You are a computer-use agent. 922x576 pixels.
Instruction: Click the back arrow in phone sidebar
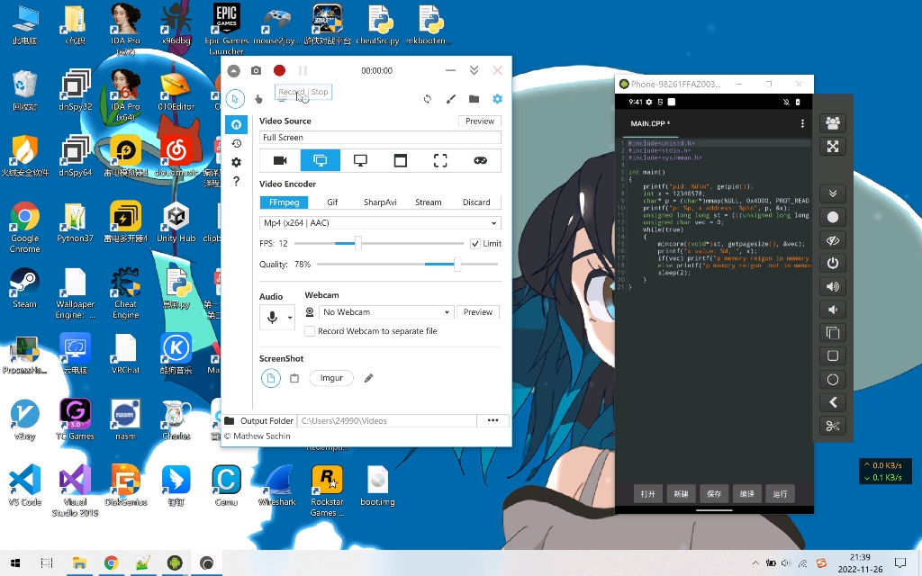coord(833,402)
